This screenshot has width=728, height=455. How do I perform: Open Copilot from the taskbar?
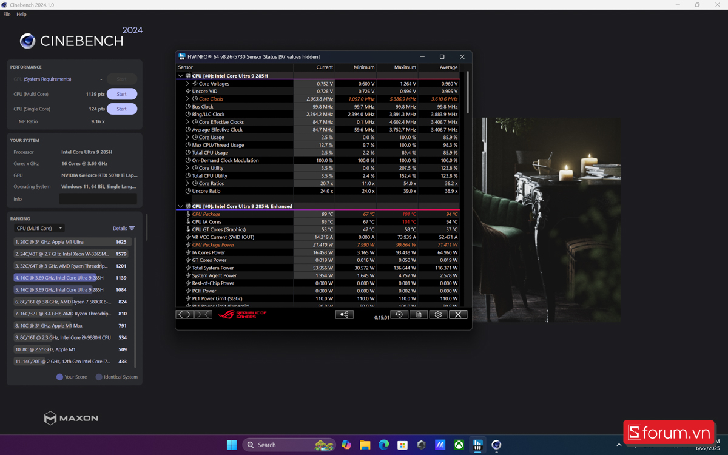346,445
